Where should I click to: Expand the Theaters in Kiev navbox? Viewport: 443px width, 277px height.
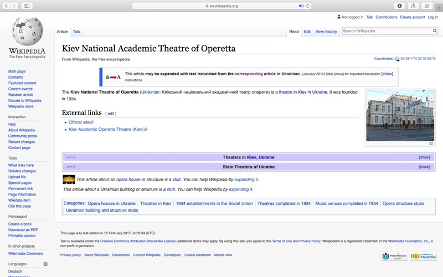pyautogui.click(x=424, y=157)
